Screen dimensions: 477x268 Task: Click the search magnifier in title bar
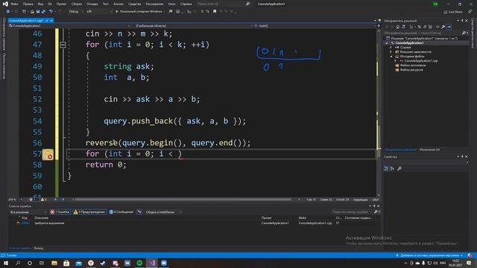tap(247, 4)
